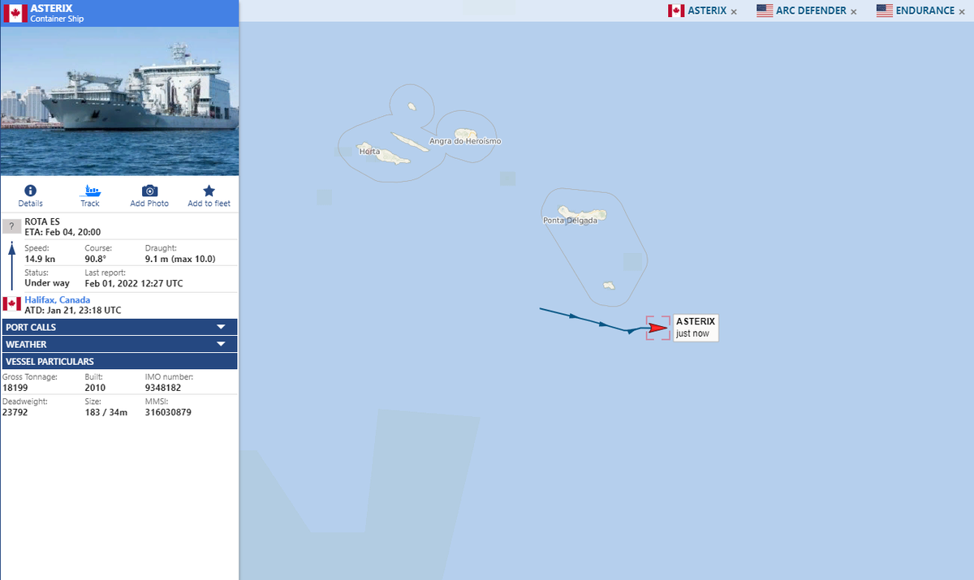974x580 pixels.
Task: Open the Halifax, Canada port link
Action: pos(58,300)
